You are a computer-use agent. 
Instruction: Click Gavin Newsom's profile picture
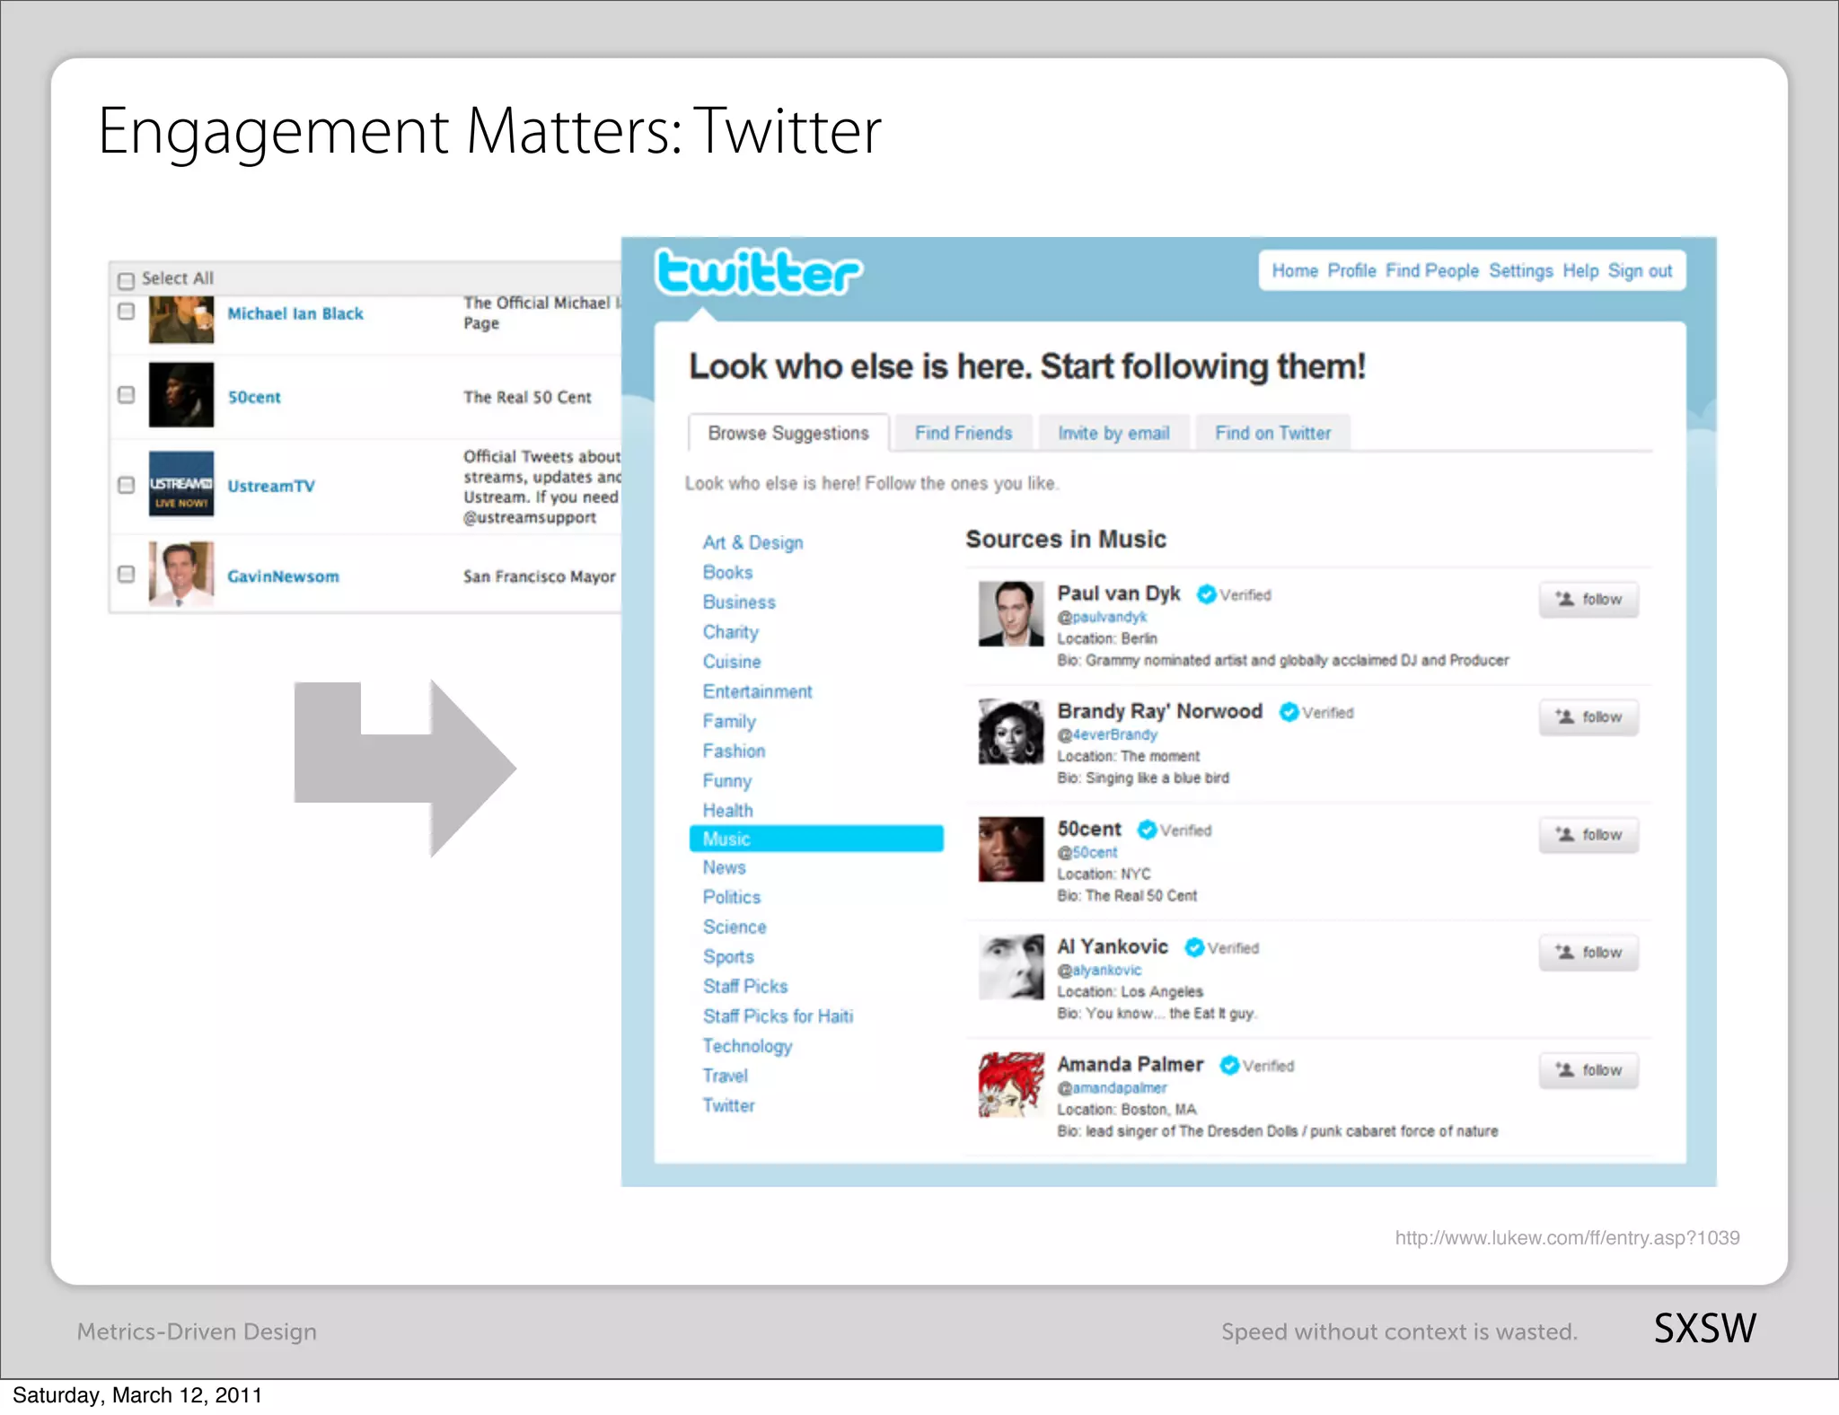point(180,574)
